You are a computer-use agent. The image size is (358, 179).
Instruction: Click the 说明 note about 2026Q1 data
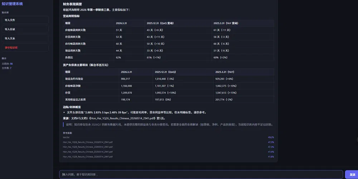[x=169, y=124]
